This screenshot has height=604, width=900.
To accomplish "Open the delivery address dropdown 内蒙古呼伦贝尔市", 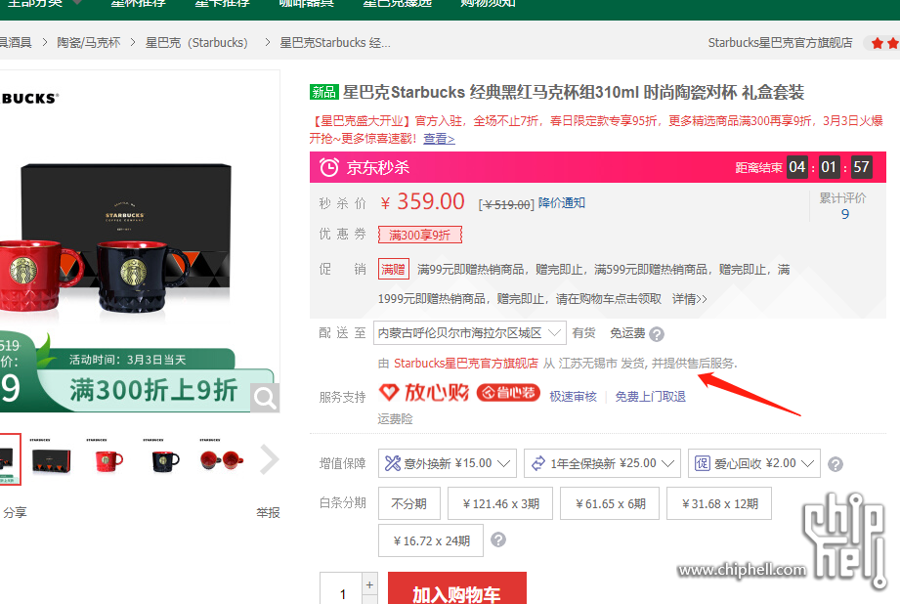I will pyautogui.click(x=469, y=333).
